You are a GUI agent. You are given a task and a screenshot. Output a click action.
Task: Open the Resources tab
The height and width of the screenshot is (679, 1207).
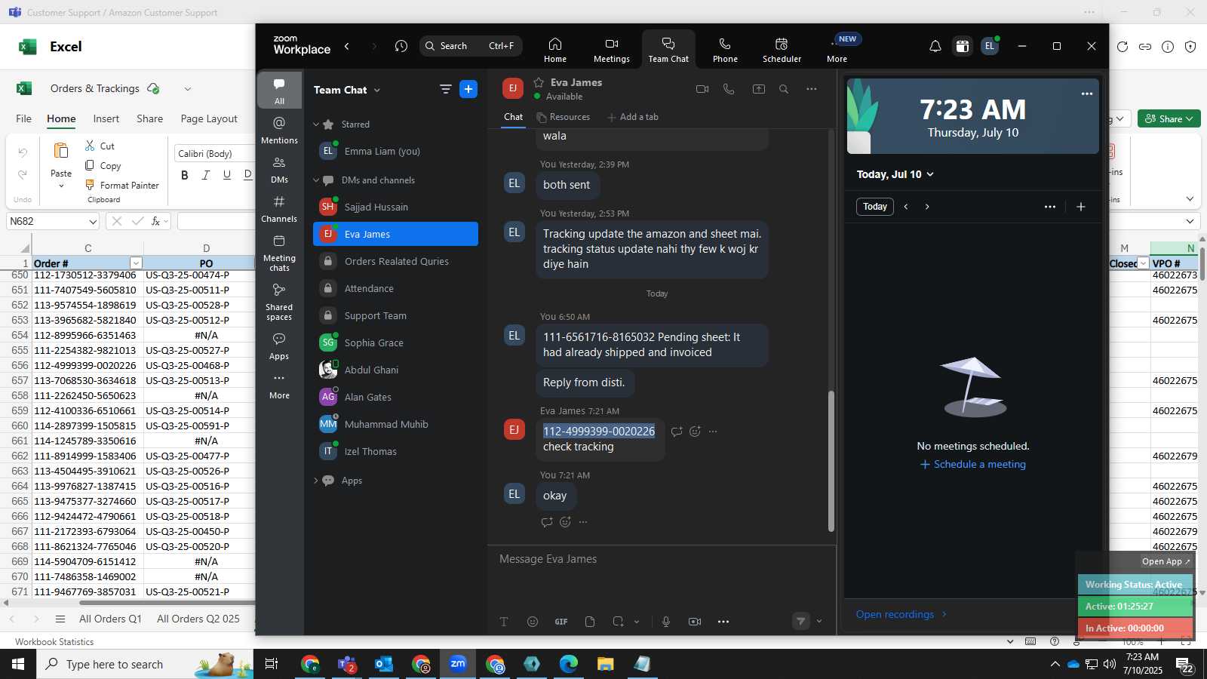tap(564, 117)
